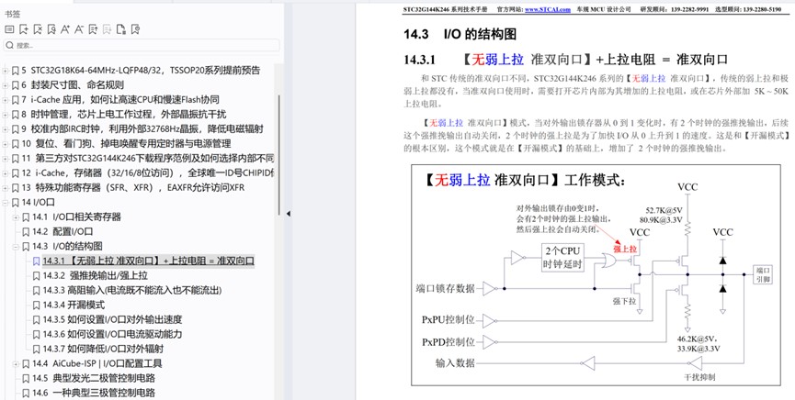Open 14.3.7 如何降低I/O口对外辐射 bookmark
The width and height of the screenshot is (795, 400).
103,349
